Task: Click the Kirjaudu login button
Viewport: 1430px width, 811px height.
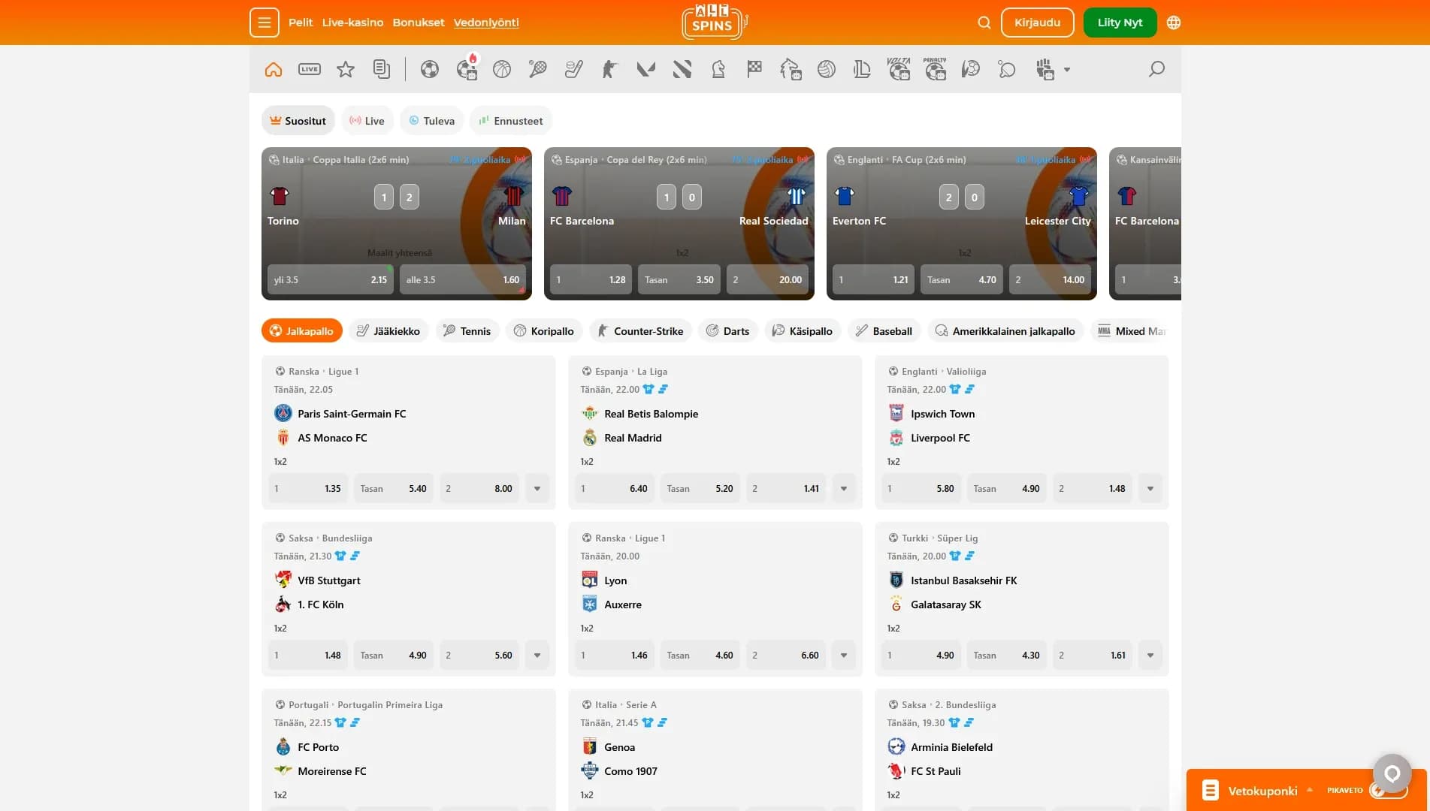Action: click(x=1037, y=23)
